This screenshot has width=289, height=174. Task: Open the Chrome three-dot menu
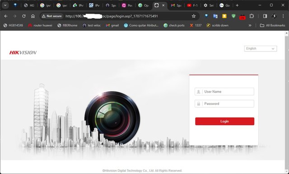point(283,16)
